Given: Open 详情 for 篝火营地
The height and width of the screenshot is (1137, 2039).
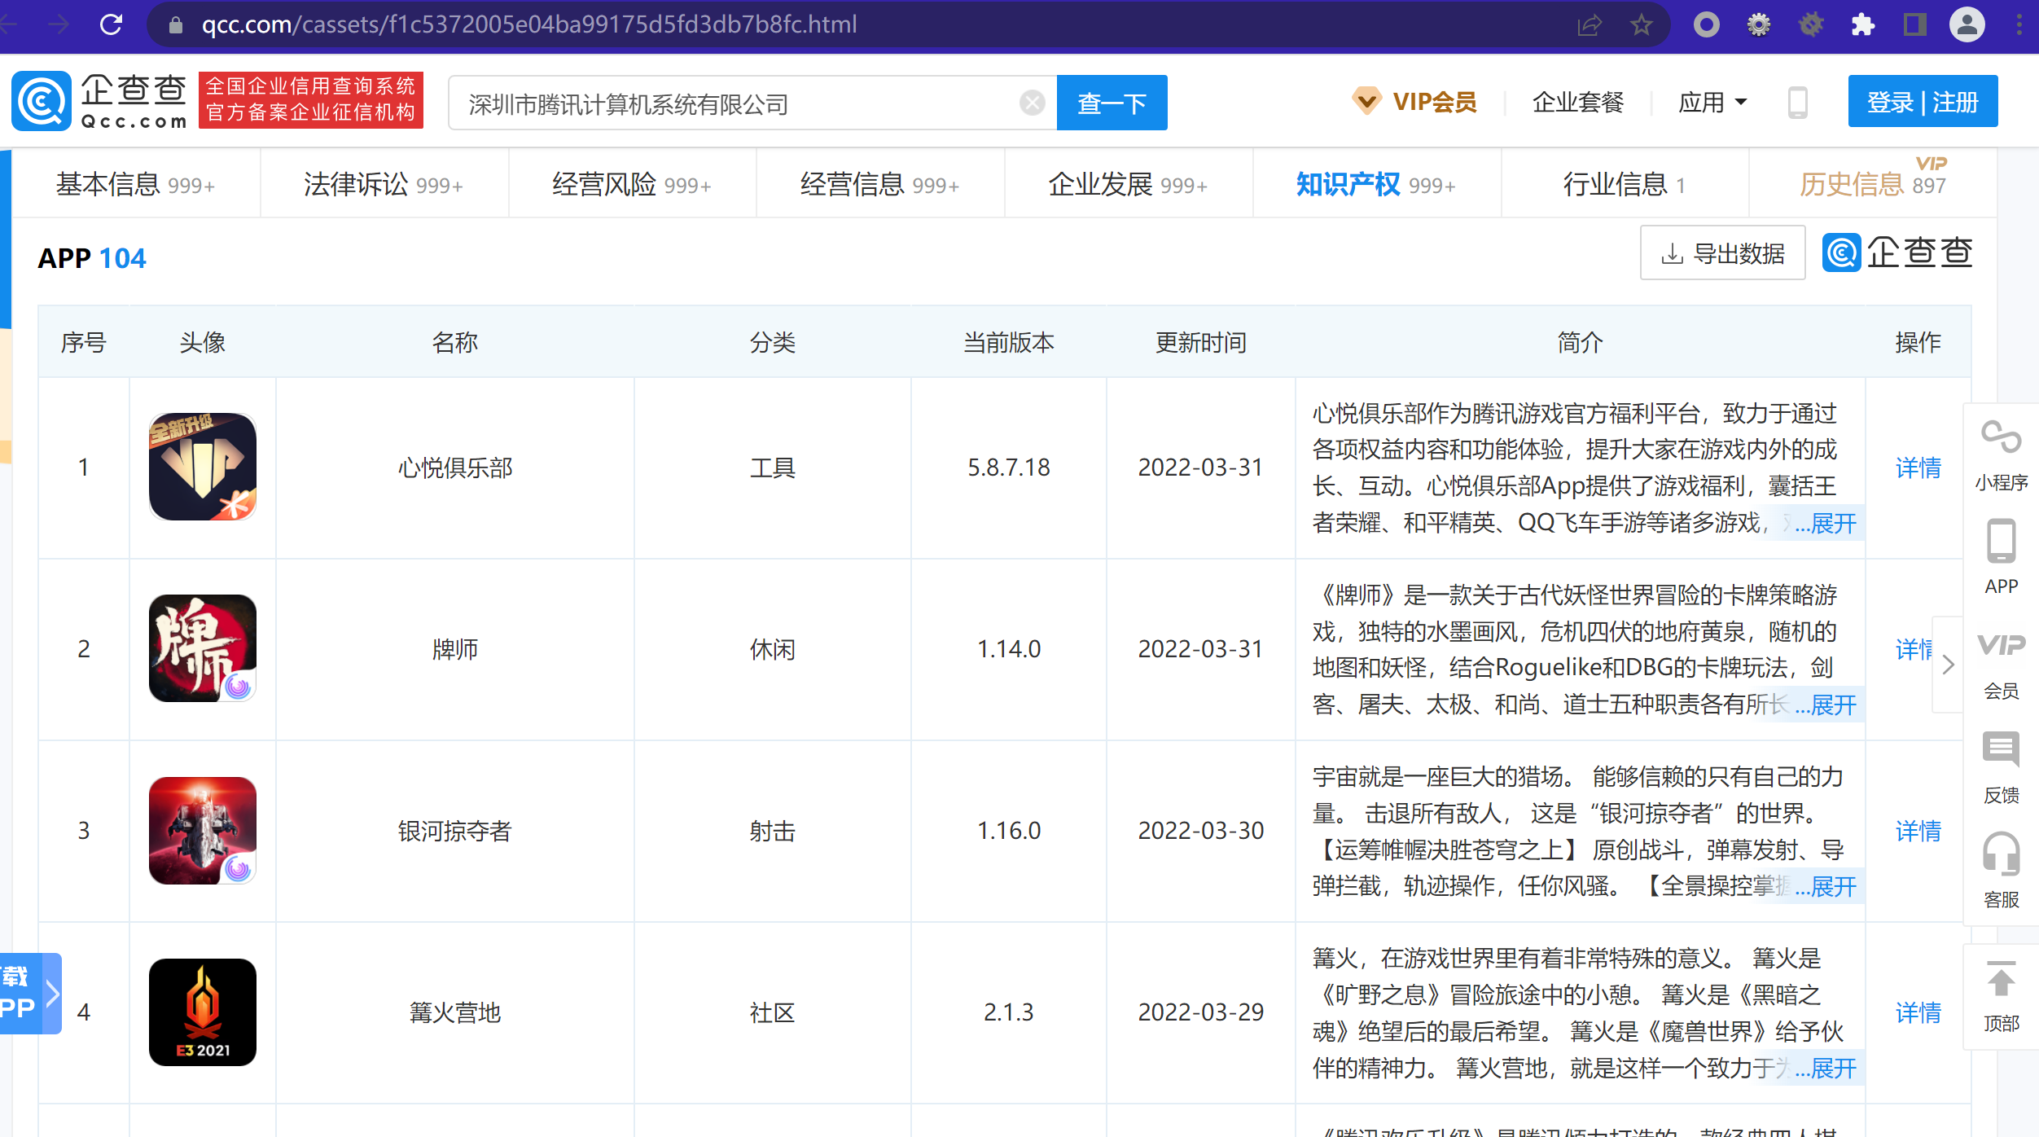Looking at the screenshot, I should coord(1918,1012).
